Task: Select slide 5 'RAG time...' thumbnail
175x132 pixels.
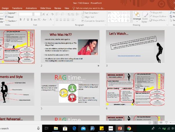Action: coord(70,89)
